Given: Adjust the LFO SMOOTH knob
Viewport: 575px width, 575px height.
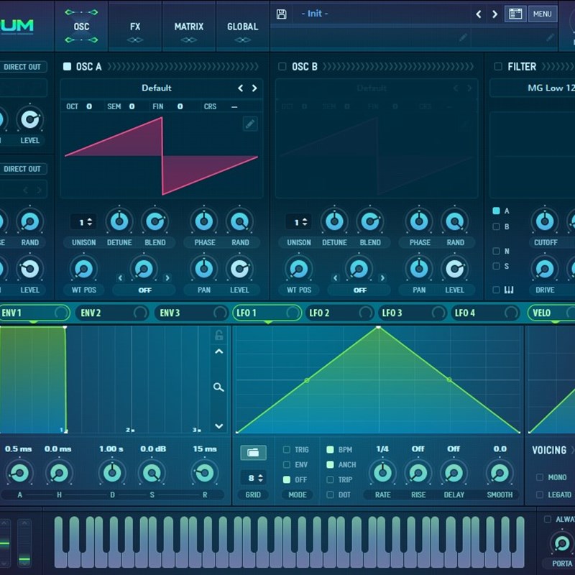Looking at the screenshot, I should pos(500,473).
